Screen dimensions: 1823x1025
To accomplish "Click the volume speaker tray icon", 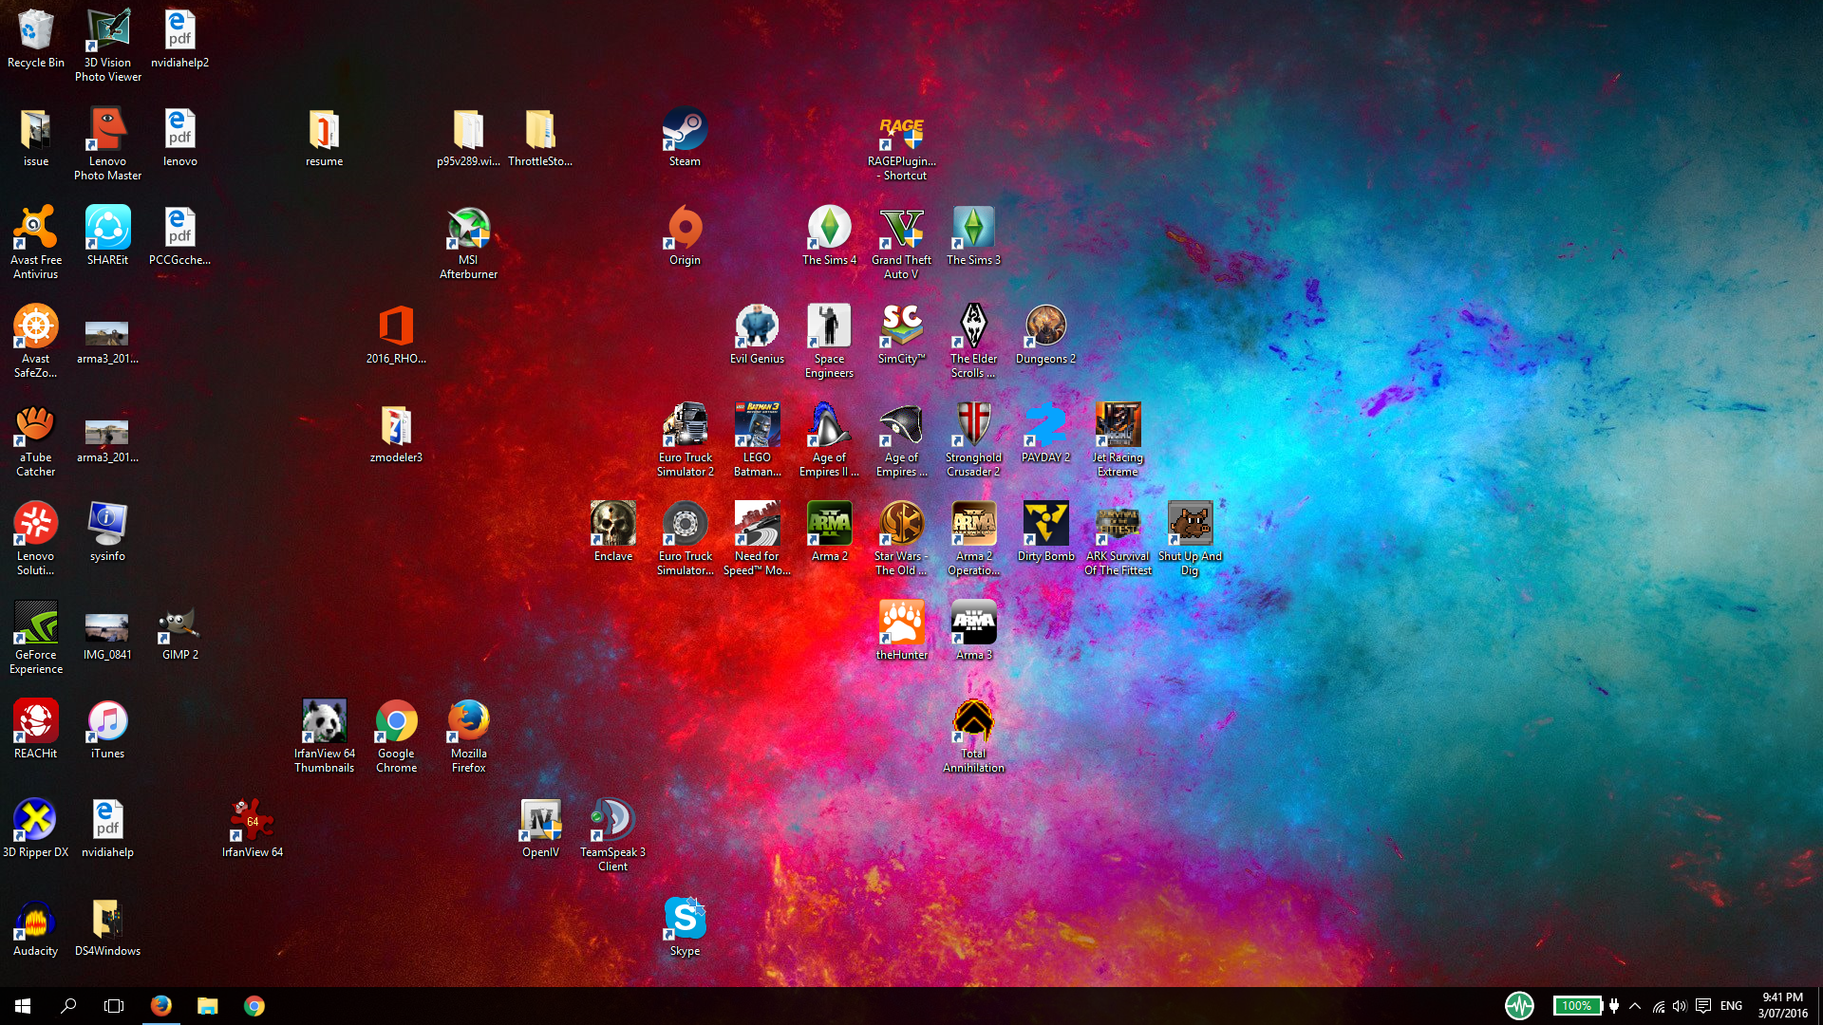I will coord(1680,1006).
